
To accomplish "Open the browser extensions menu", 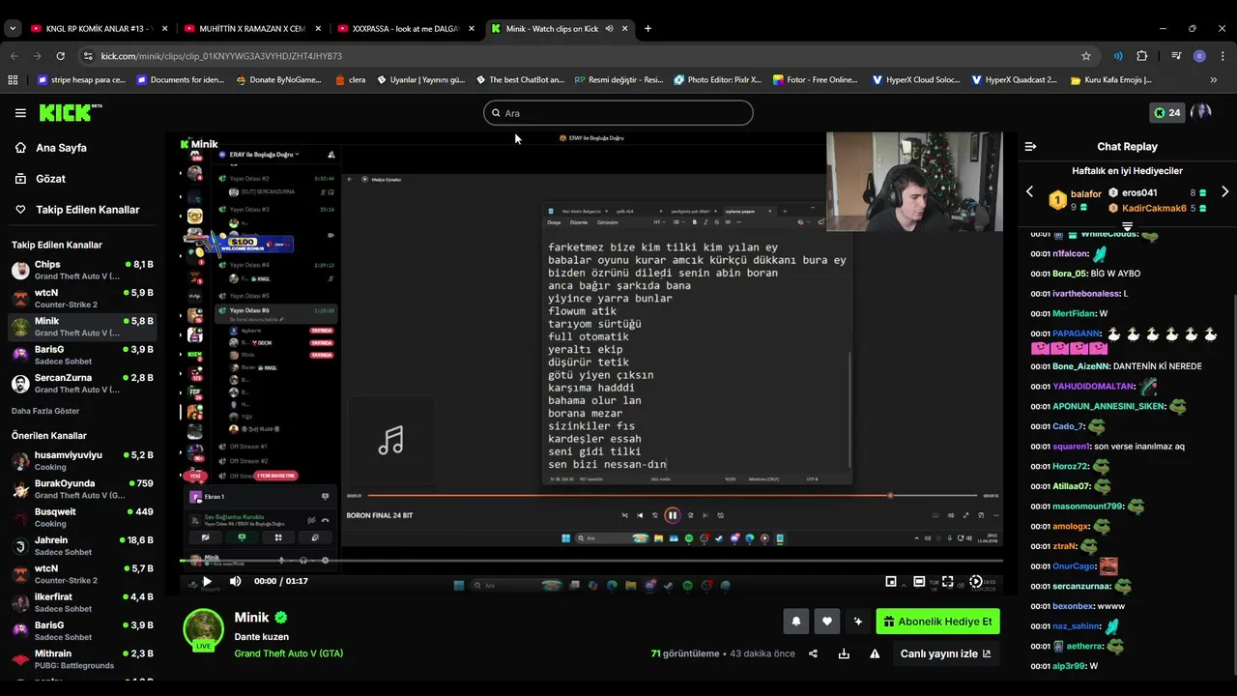I will tap(1142, 56).
